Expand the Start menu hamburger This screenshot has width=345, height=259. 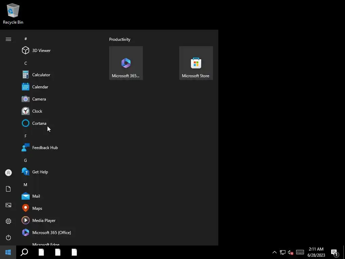8,39
